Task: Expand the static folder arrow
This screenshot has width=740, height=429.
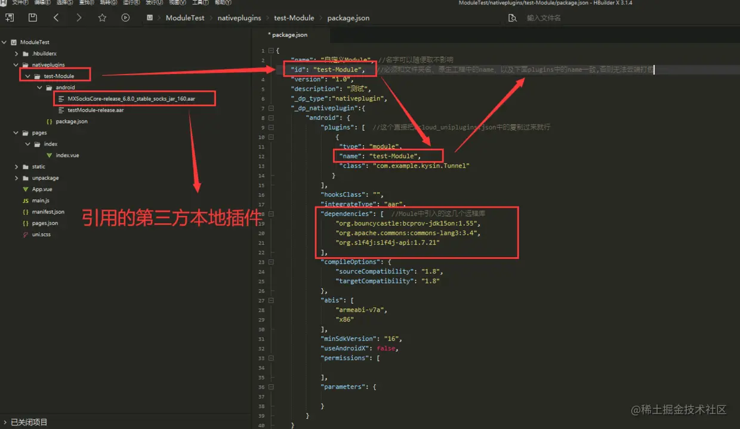Action: click(16, 166)
